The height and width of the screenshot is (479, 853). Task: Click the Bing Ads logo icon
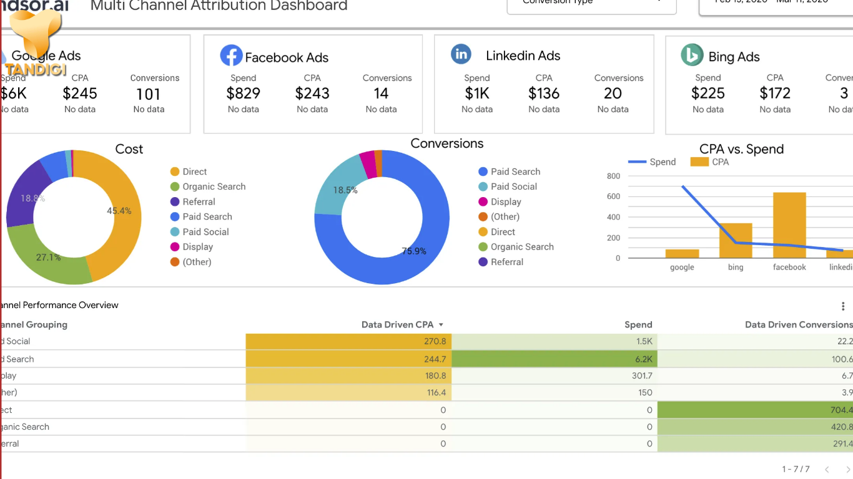(x=692, y=56)
